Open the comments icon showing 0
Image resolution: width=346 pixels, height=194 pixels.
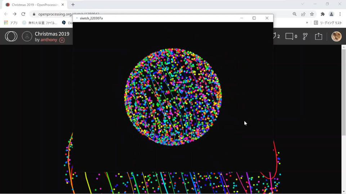click(x=289, y=36)
